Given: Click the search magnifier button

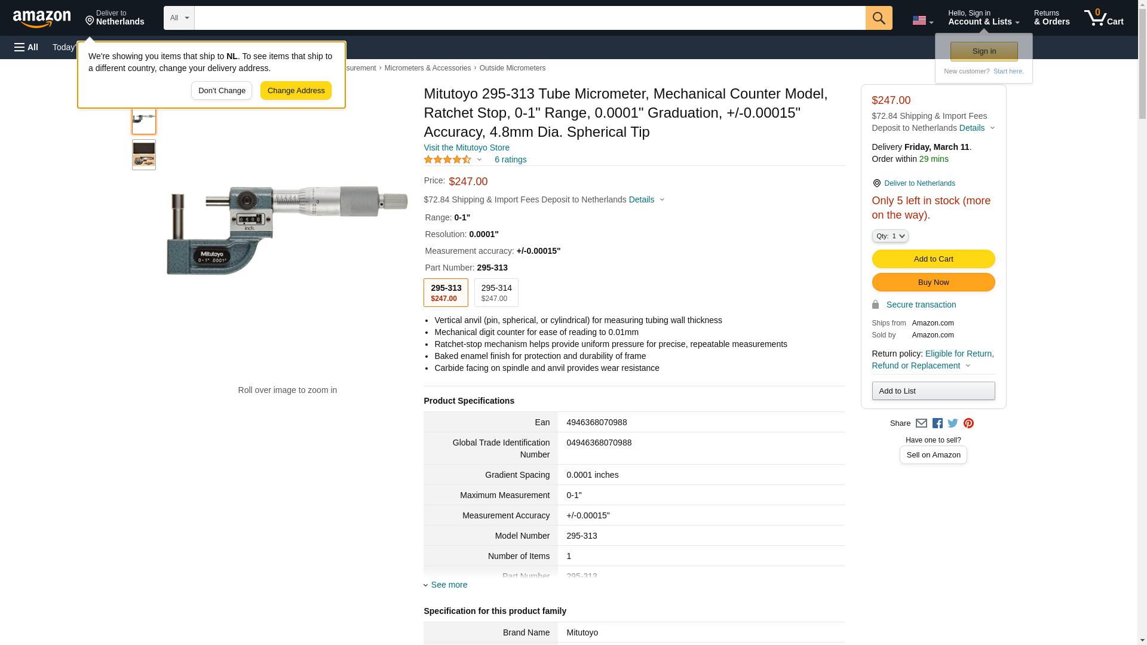Looking at the screenshot, I should pyautogui.click(x=878, y=18).
